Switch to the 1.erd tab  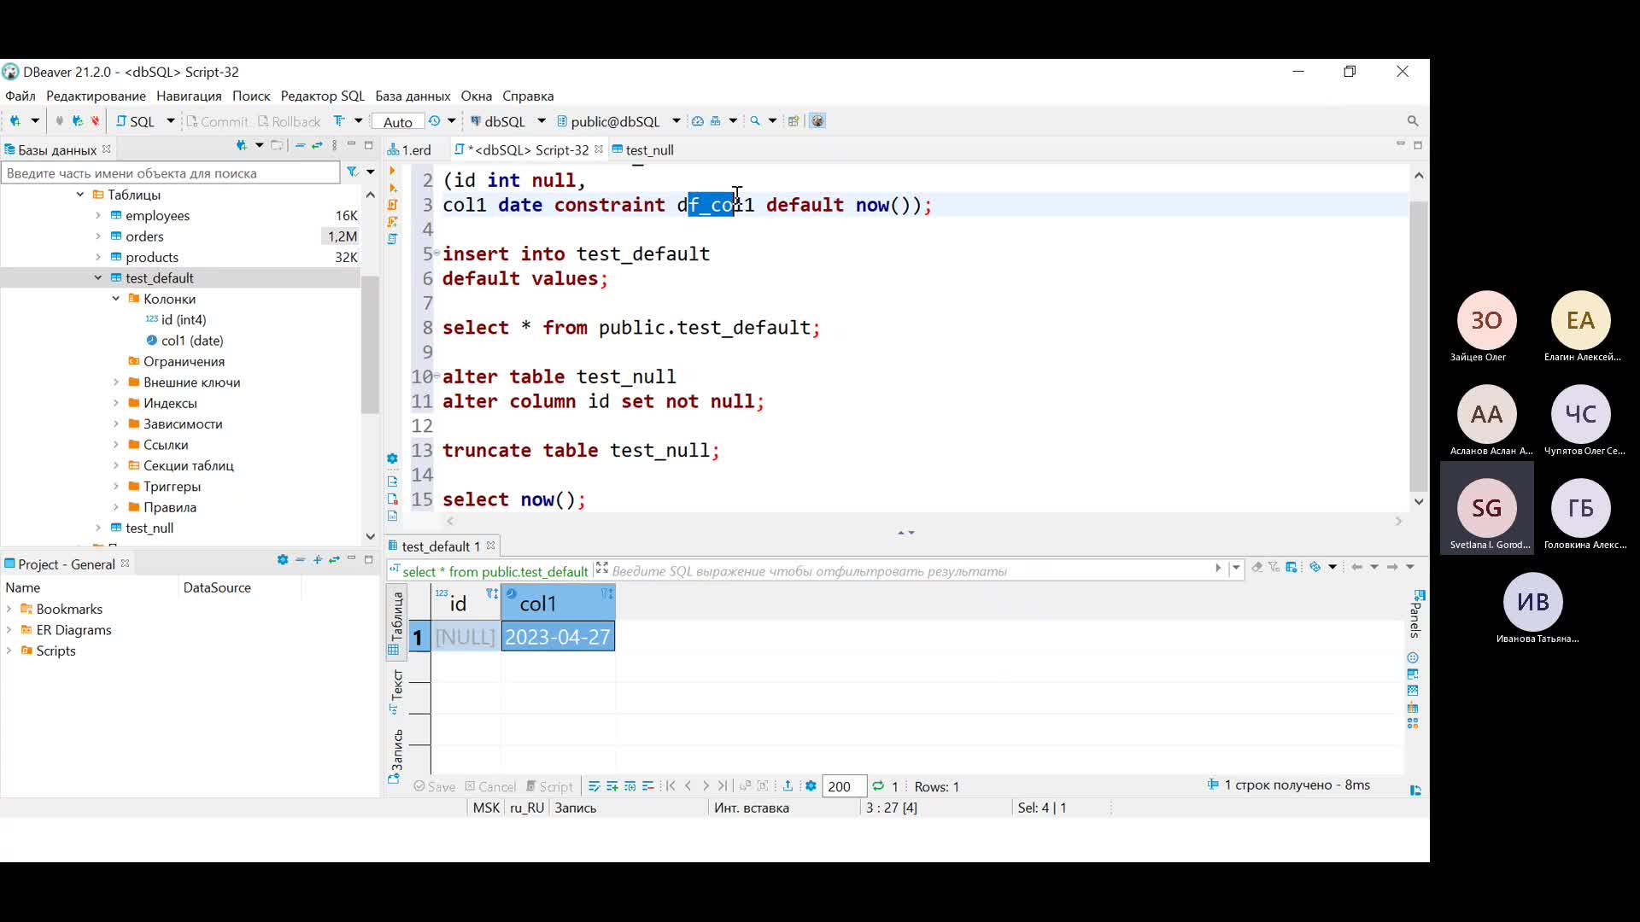click(410, 149)
